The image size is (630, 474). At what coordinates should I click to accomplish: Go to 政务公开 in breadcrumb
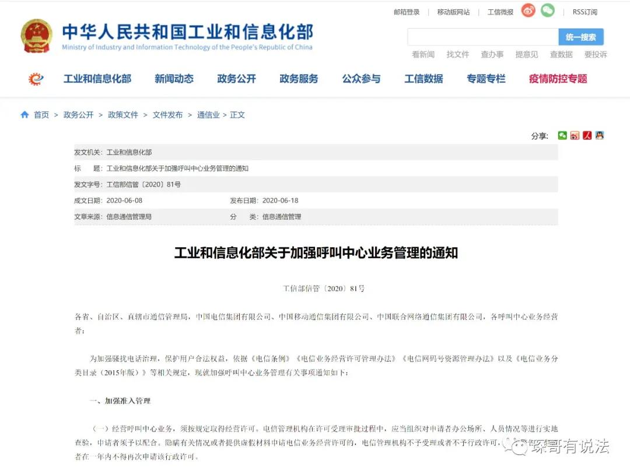point(78,115)
